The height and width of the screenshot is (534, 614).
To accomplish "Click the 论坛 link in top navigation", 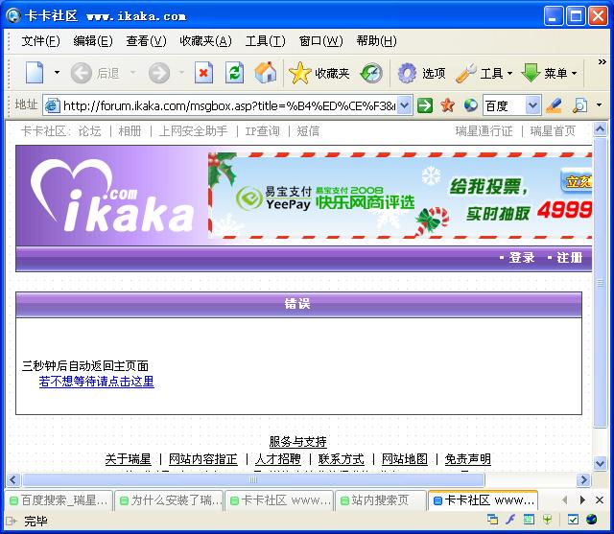I will click(89, 131).
